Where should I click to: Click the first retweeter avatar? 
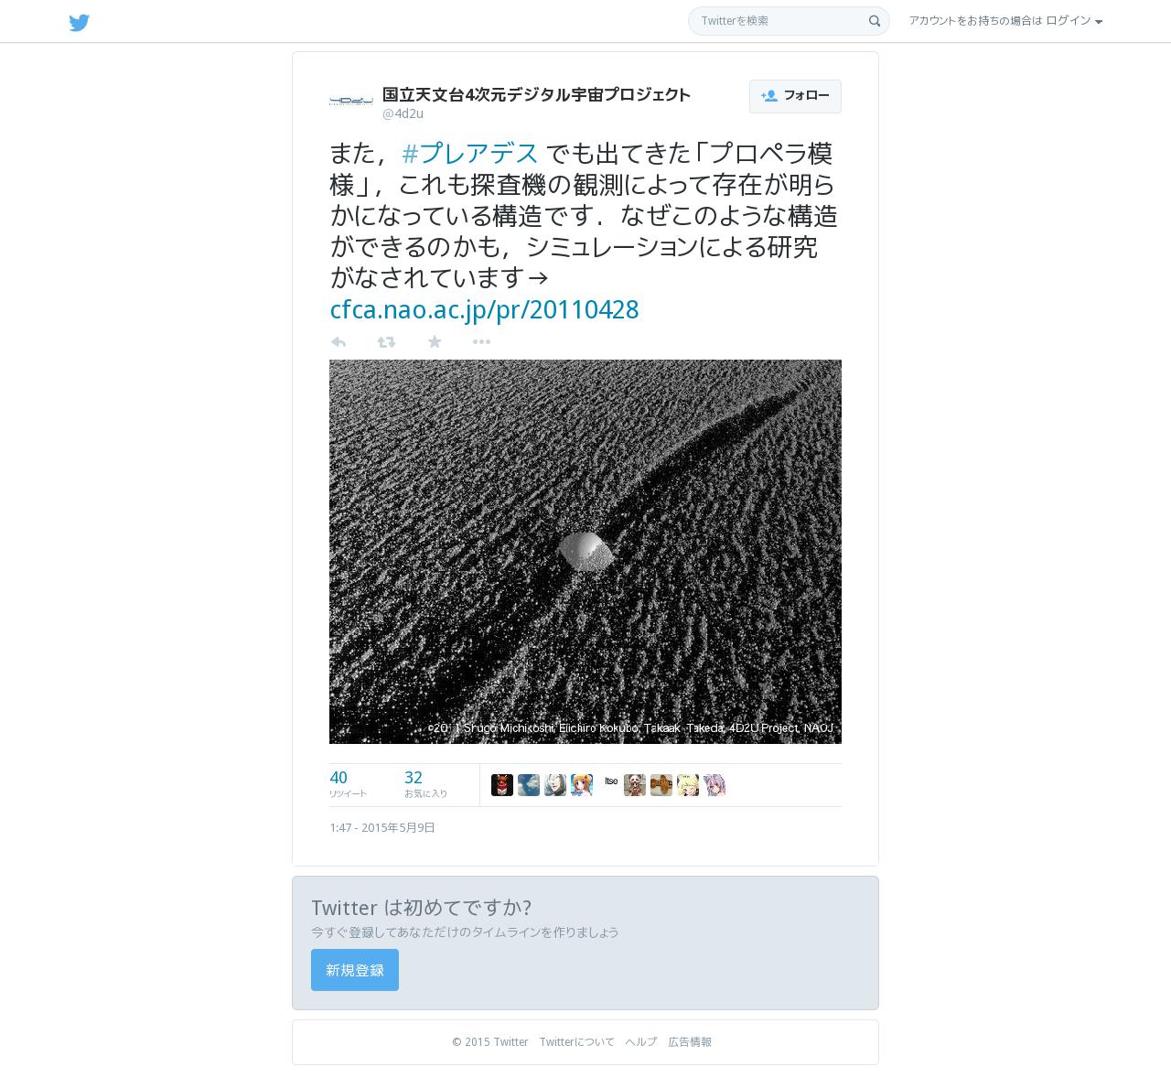(x=502, y=785)
